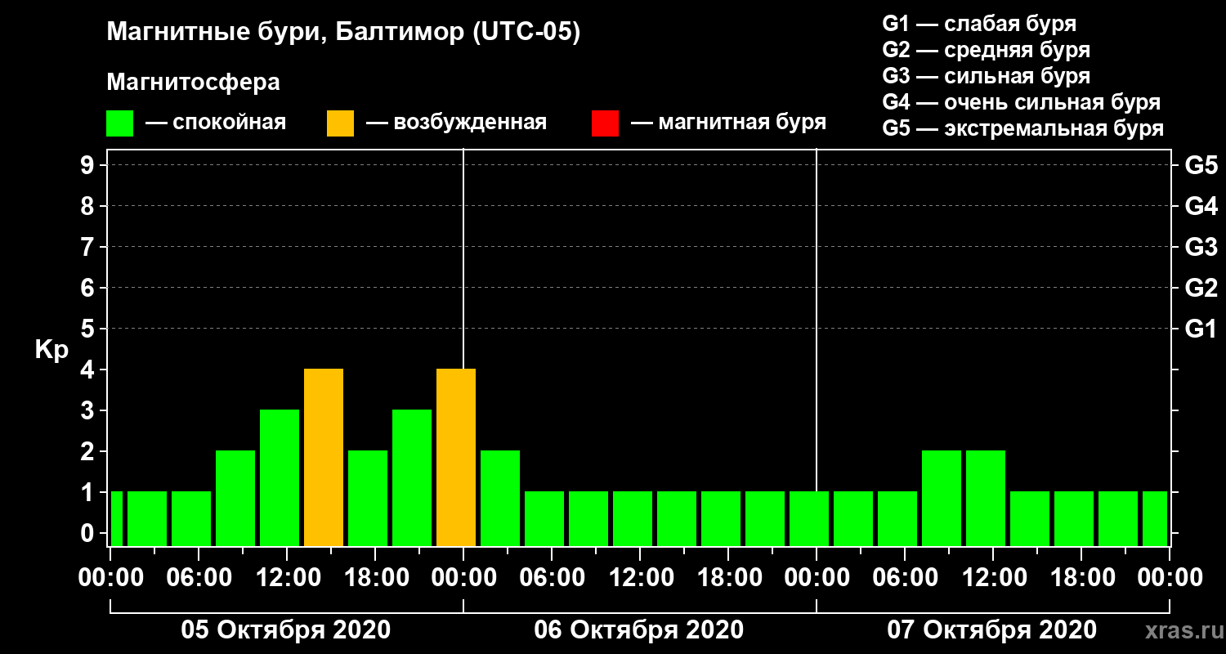Click the 'G1' label on the right axis

[x=1201, y=329]
